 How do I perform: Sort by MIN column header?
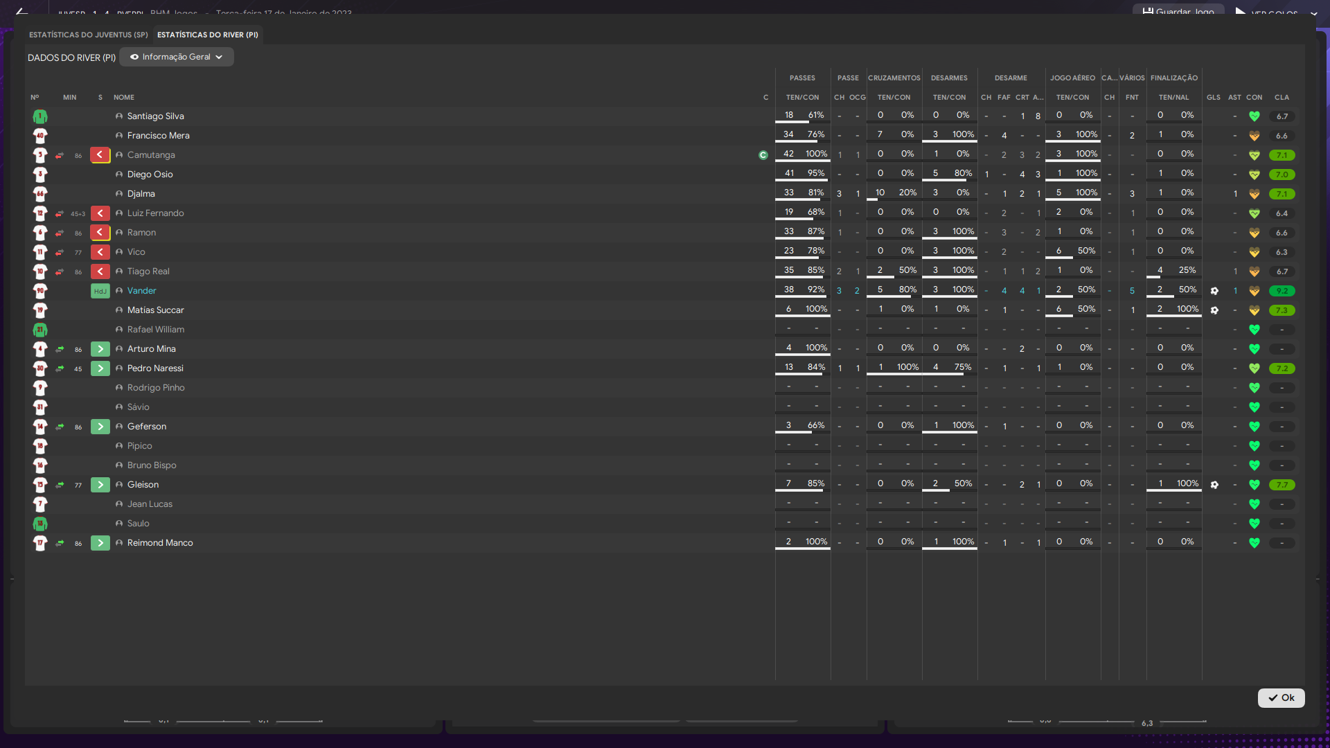tap(70, 98)
